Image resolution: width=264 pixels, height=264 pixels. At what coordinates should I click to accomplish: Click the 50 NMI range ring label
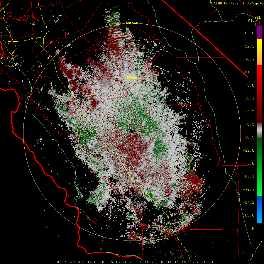pyautogui.click(x=132, y=77)
